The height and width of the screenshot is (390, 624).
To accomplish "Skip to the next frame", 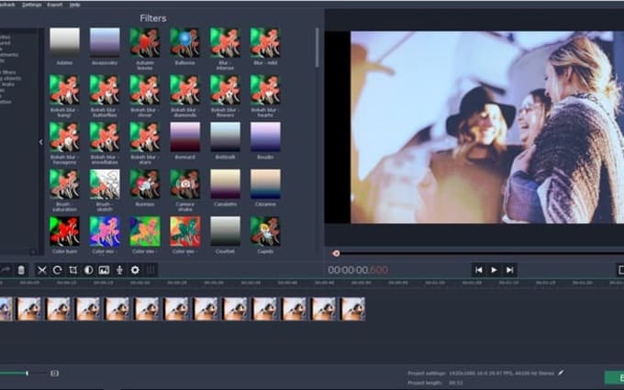I will pyautogui.click(x=509, y=270).
